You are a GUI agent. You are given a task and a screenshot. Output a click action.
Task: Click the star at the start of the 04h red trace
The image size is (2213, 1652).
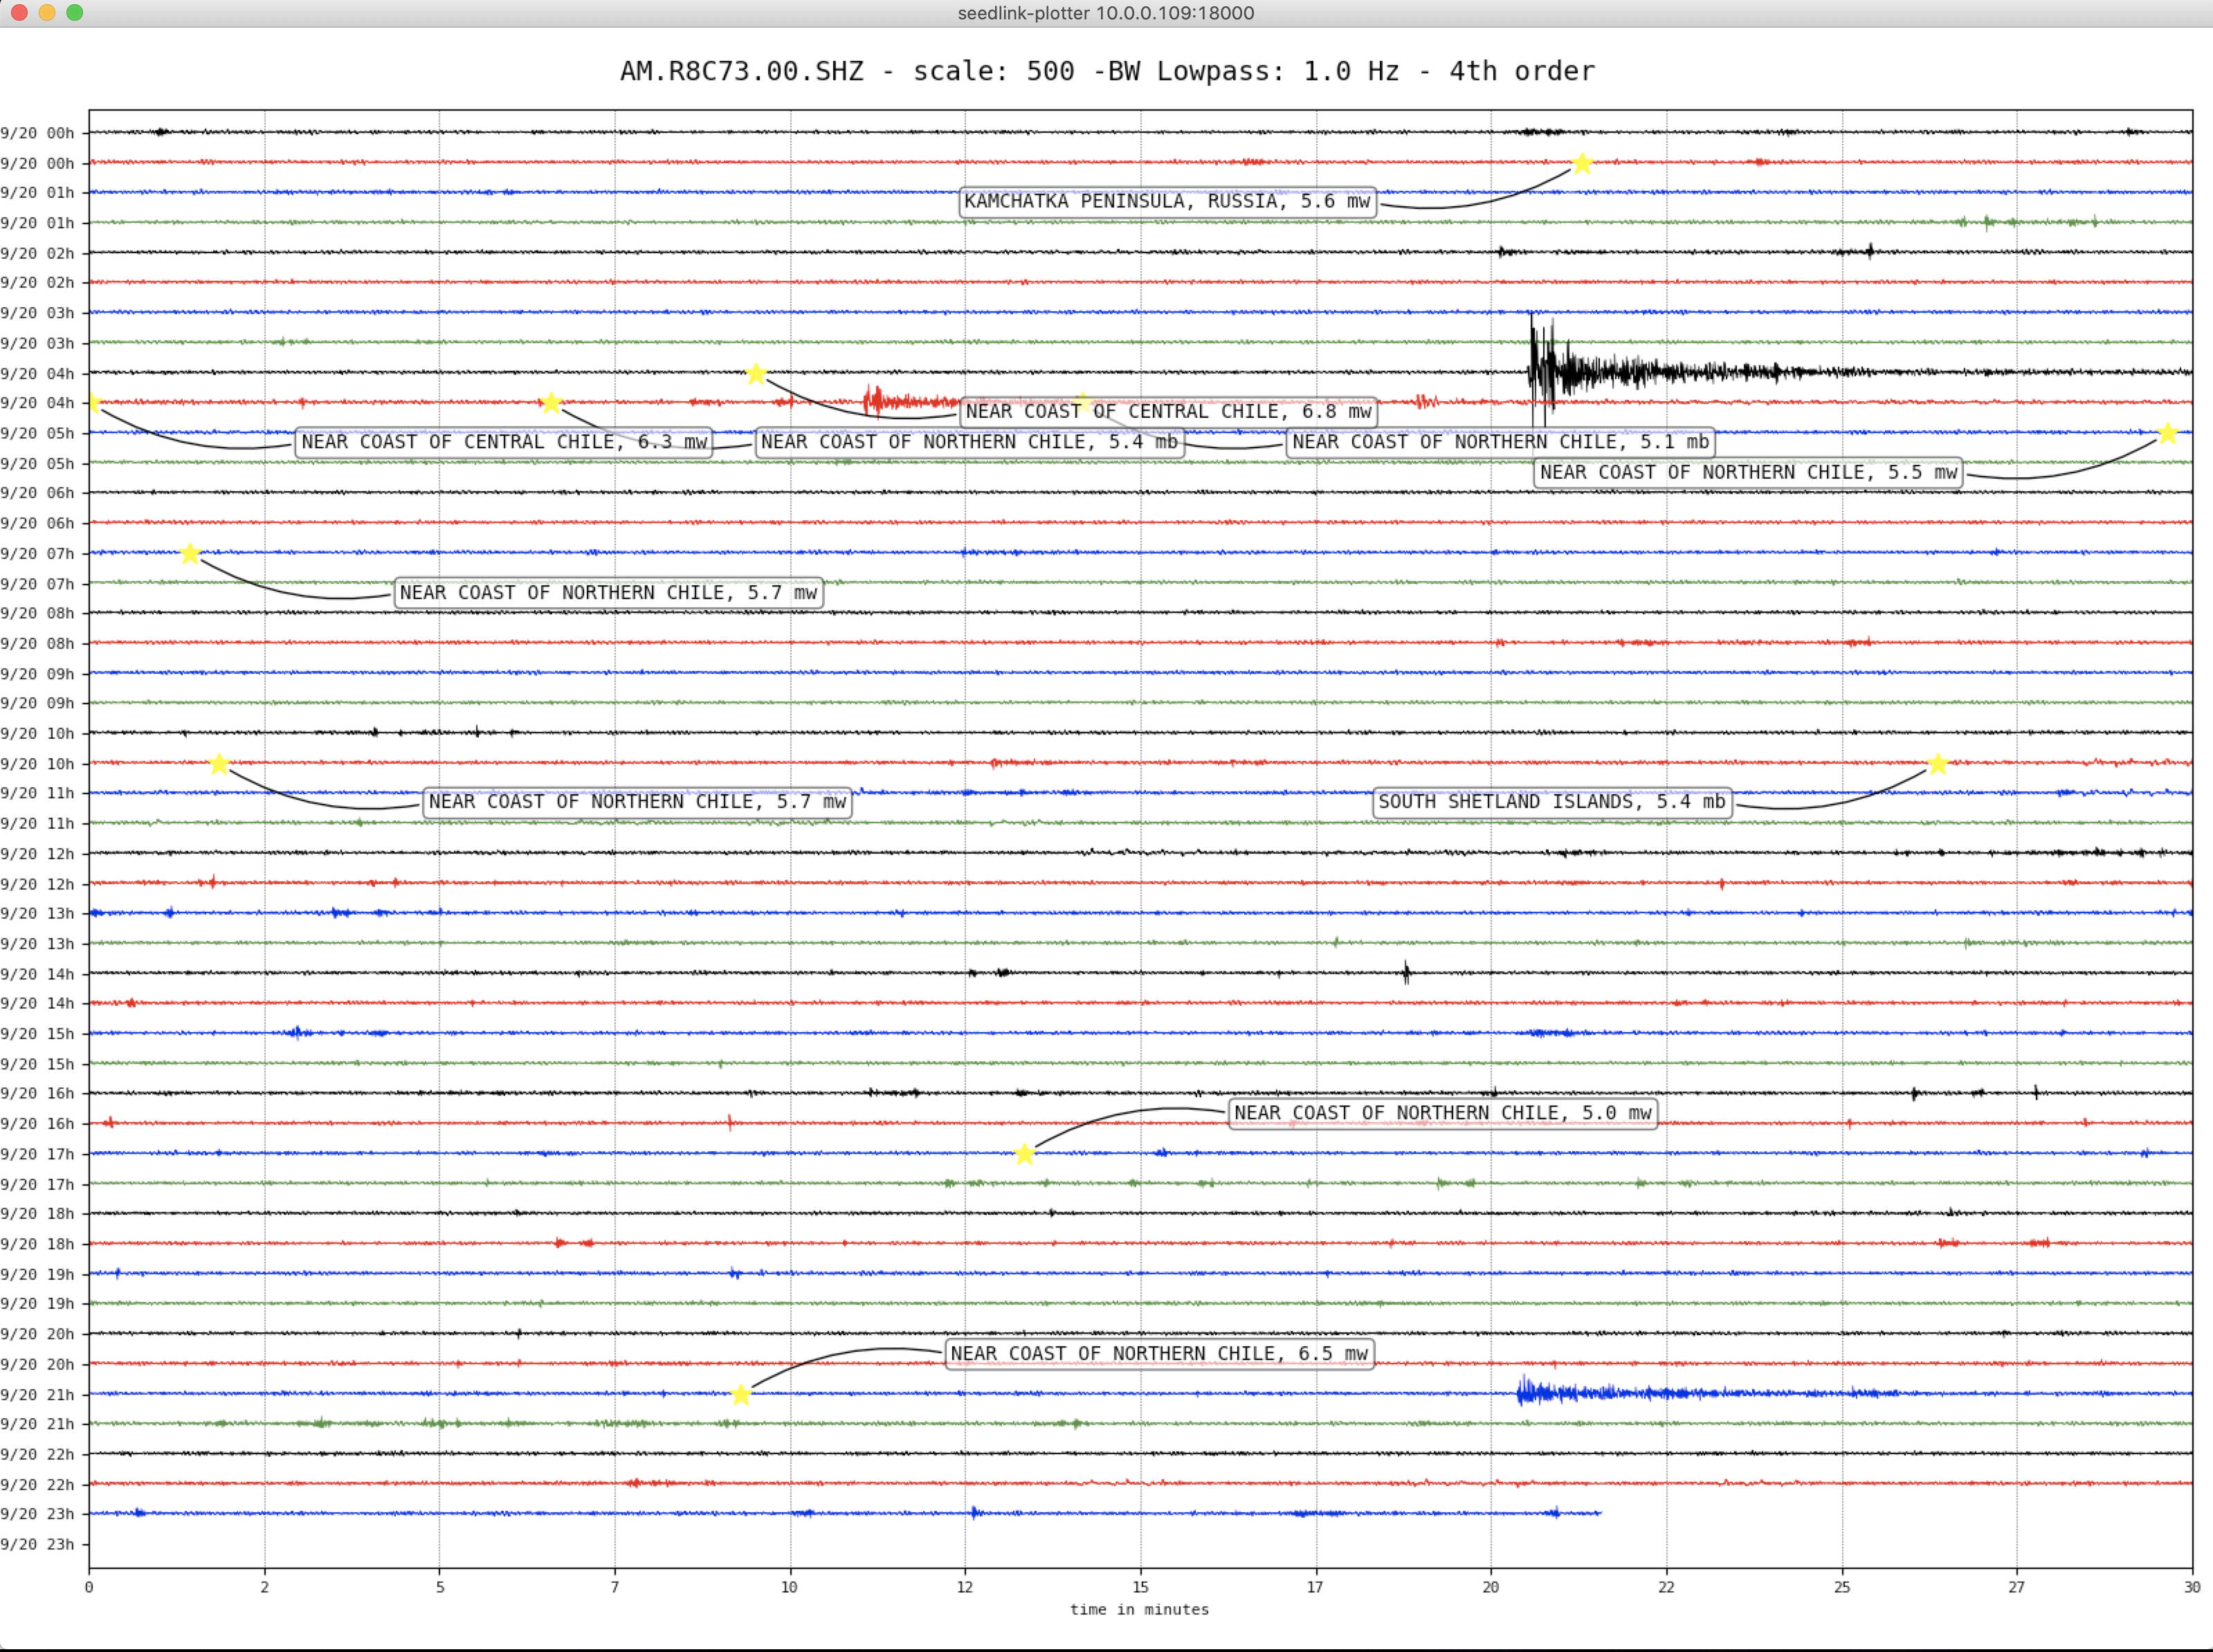(x=93, y=403)
